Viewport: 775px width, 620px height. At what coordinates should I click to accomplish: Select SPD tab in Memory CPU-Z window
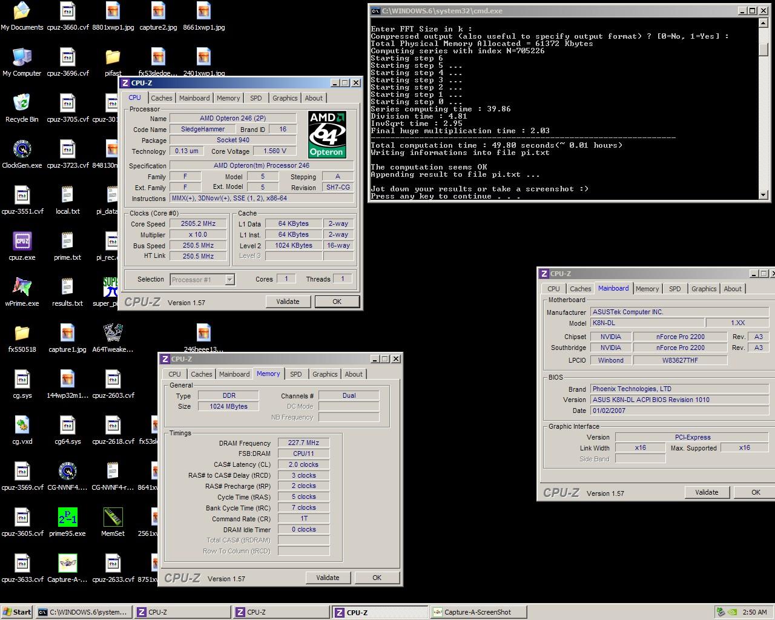(x=296, y=374)
